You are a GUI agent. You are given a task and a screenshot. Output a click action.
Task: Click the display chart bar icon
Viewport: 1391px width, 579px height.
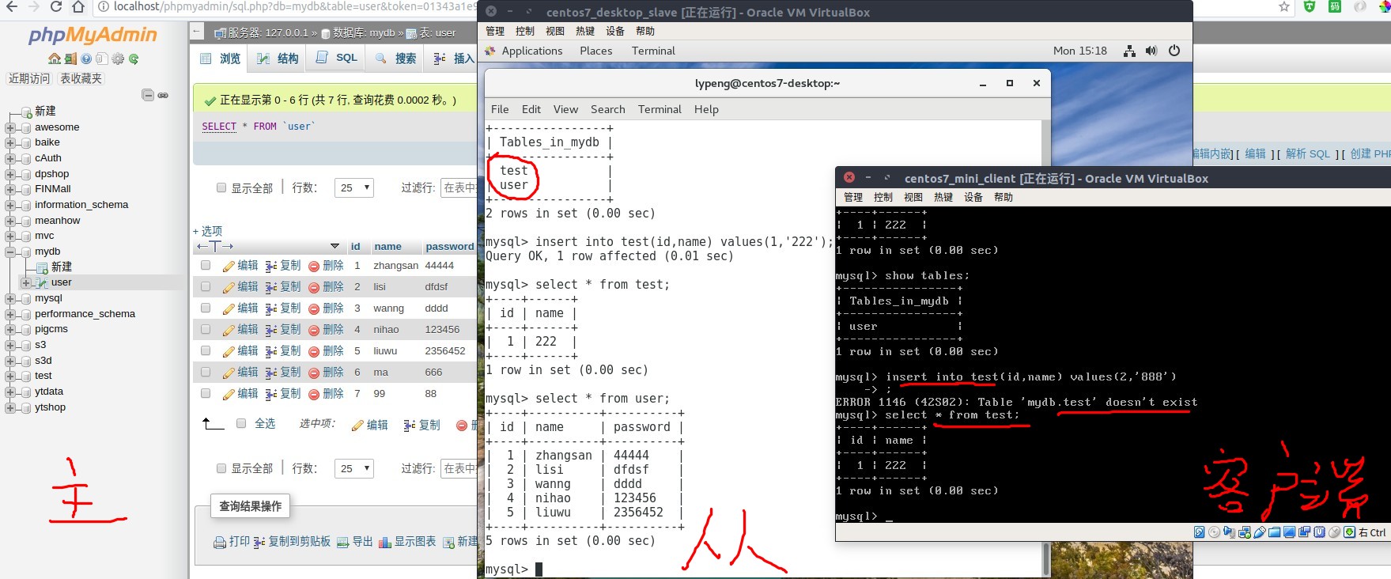coord(385,543)
